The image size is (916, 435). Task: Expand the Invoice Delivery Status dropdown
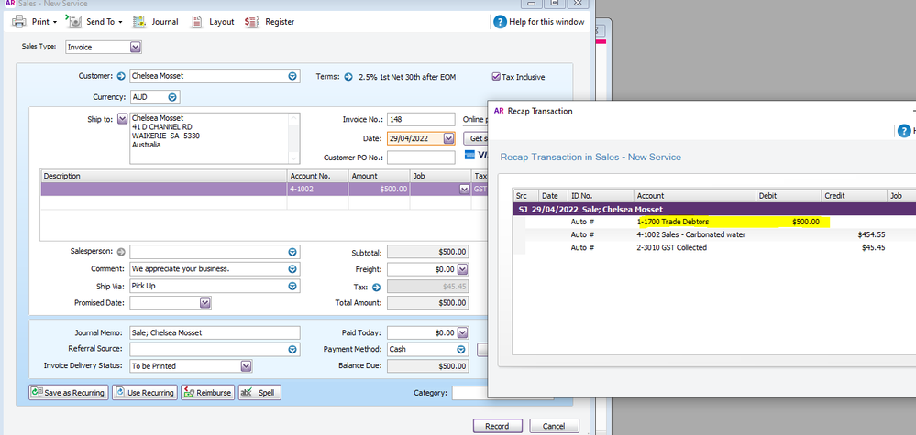coord(245,366)
